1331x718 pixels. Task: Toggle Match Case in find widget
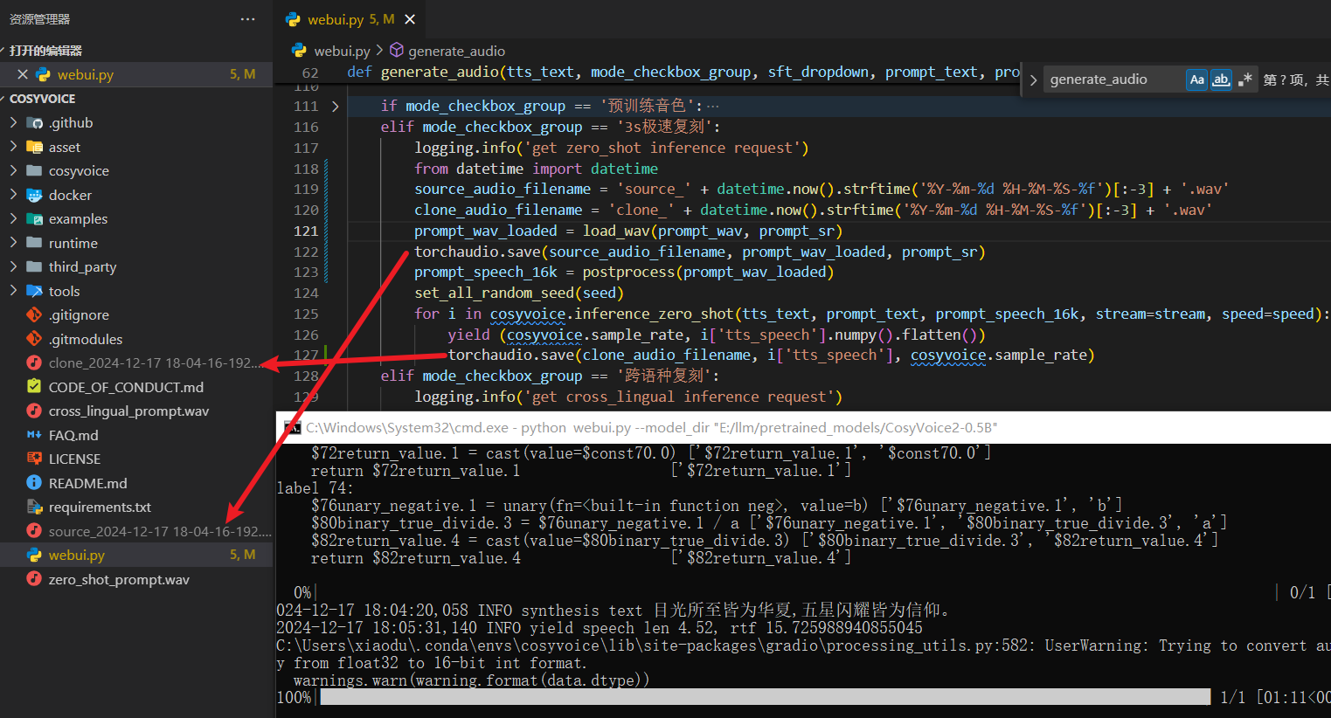click(x=1196, y=79)
